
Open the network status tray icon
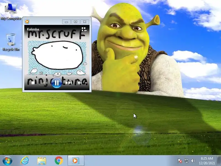point(186,161)
